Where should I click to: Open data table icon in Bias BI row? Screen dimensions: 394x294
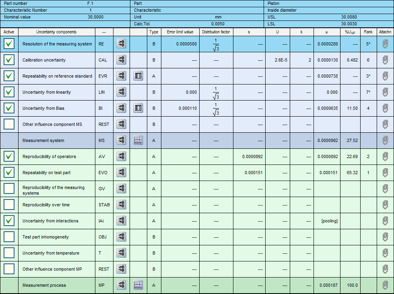[x=138, y=108]
